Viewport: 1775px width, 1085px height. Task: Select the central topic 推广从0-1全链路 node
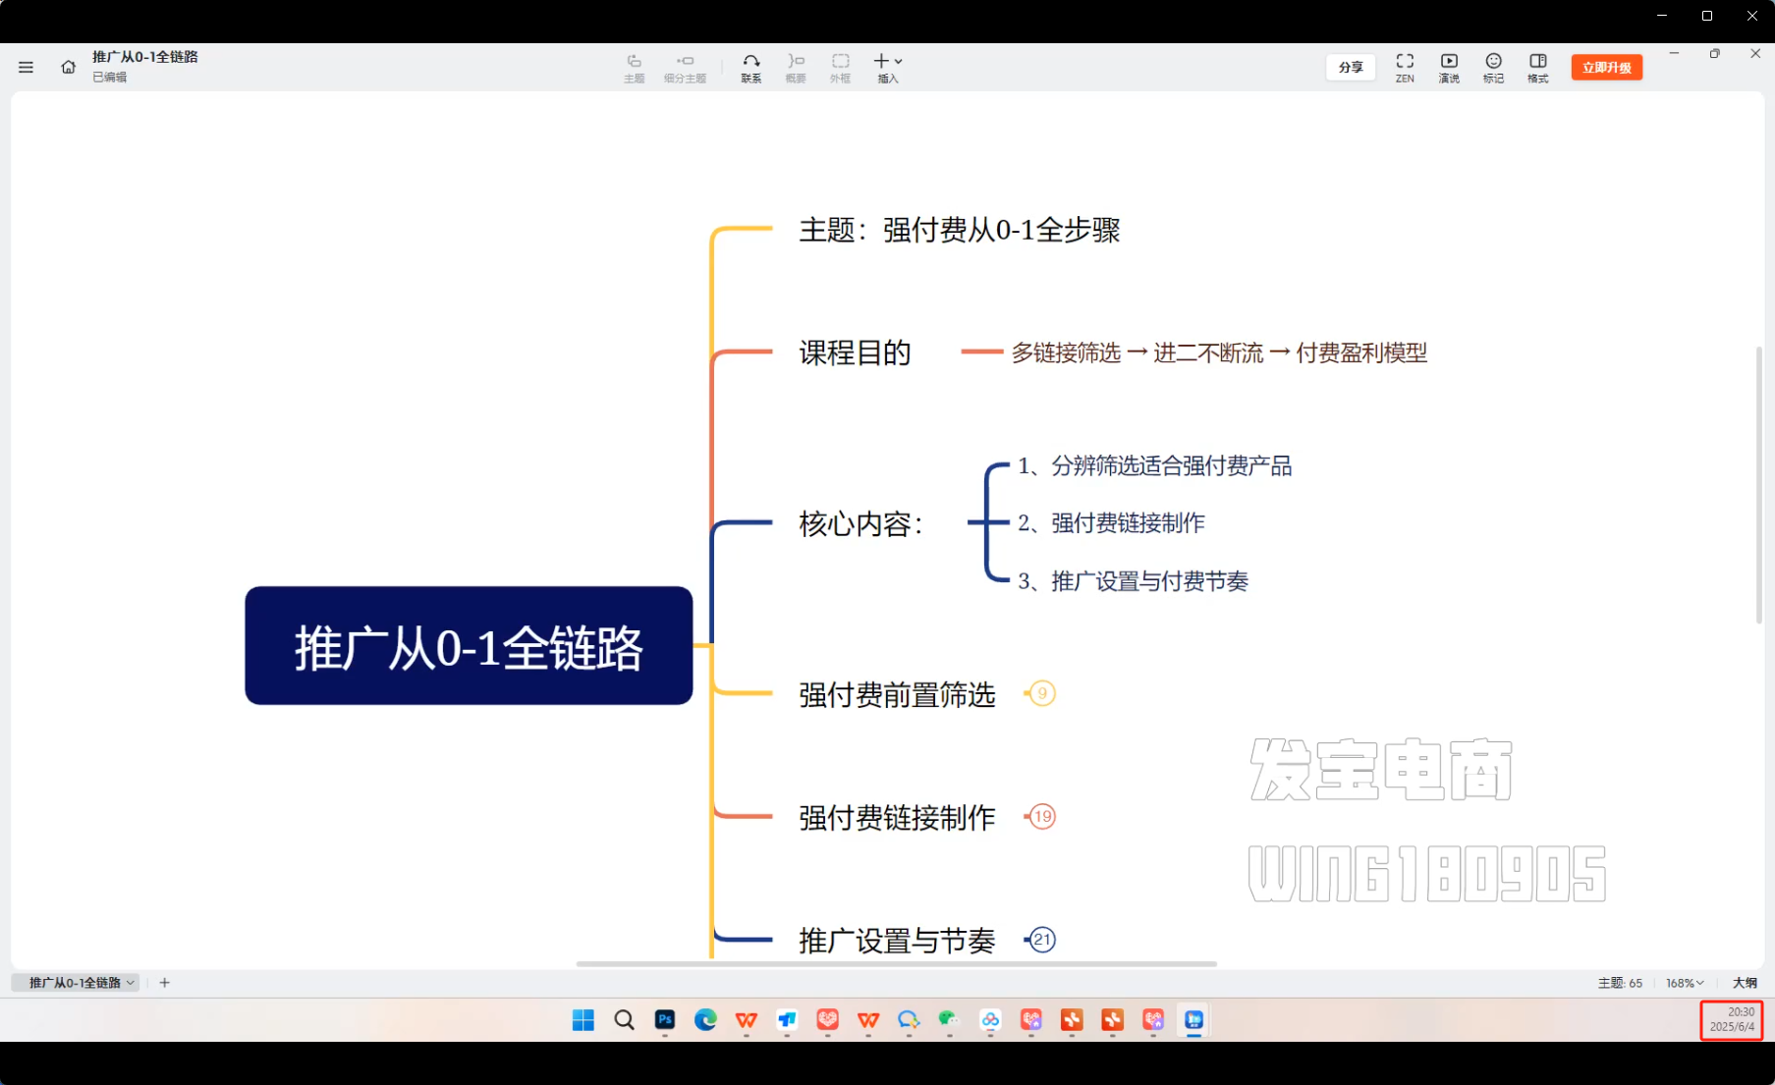click(469, 646)
